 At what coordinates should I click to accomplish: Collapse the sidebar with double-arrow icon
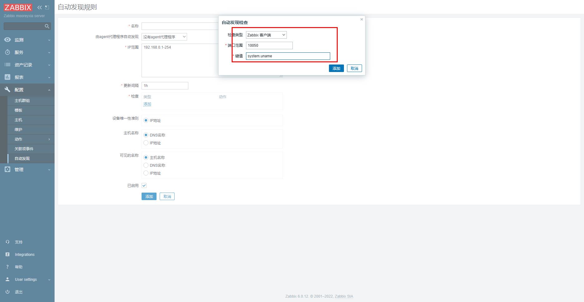point(40,7)
